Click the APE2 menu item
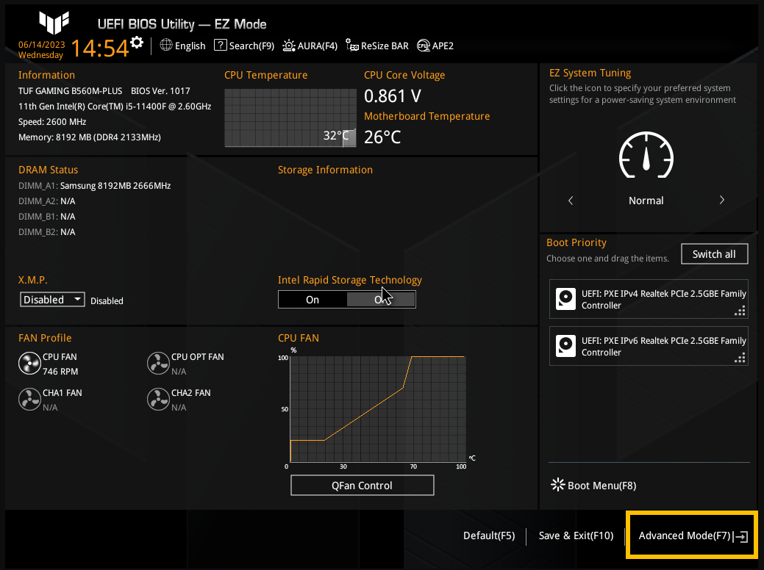Image resolution: width=764 pixels, height=570 pixels. [435, 46]
